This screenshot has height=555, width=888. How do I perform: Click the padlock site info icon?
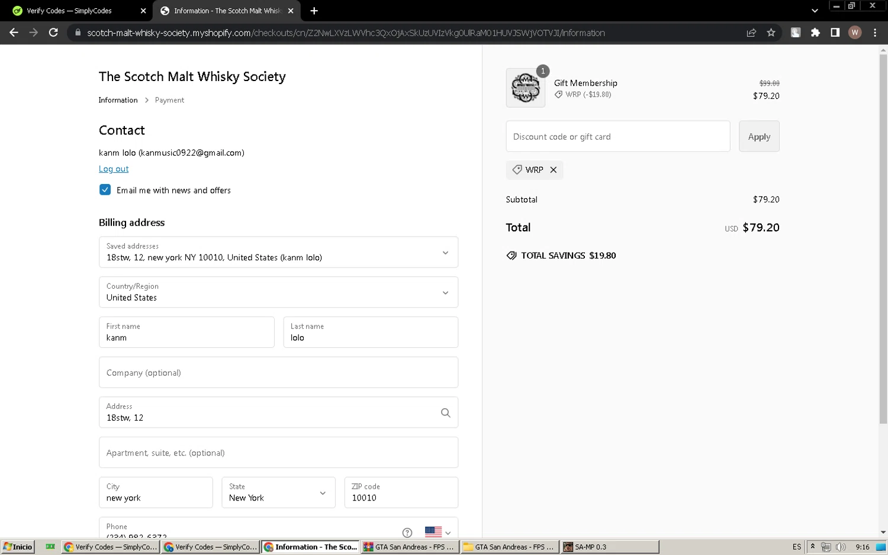78,33
